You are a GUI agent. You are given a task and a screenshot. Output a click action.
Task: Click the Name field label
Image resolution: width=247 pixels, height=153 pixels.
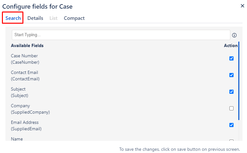17,139
